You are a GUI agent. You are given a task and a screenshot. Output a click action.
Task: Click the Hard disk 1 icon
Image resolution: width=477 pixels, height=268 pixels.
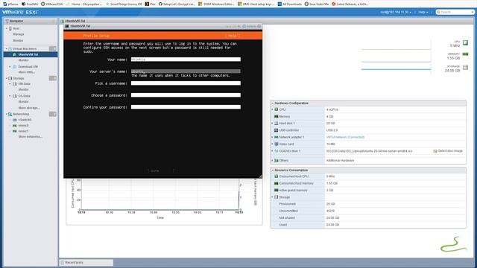coord(277,124)
